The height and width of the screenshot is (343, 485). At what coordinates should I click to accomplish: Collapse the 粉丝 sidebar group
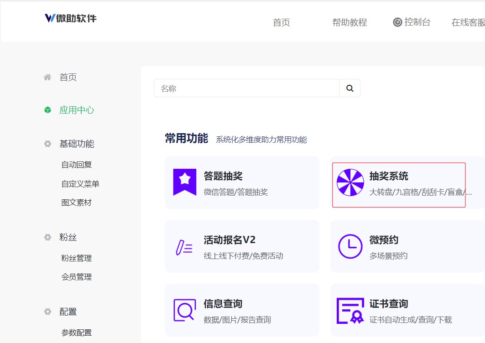click(x=68, y=237)
